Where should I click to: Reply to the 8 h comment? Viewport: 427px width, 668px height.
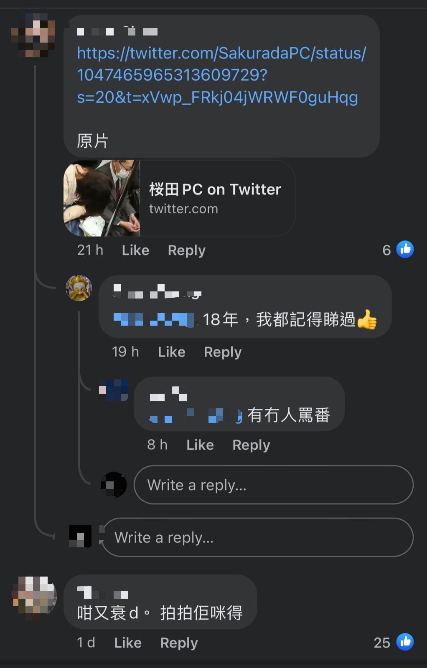[251, 445]
